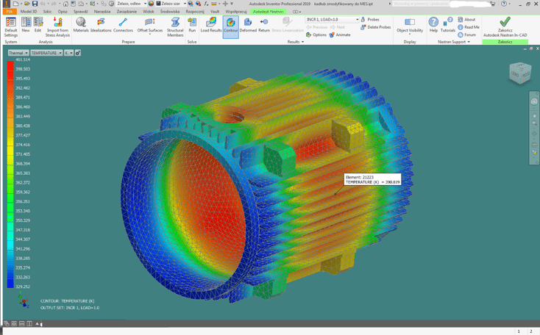Delete Probes from the model
This screenshot has height=335, width=540.
tap(376, 27)
